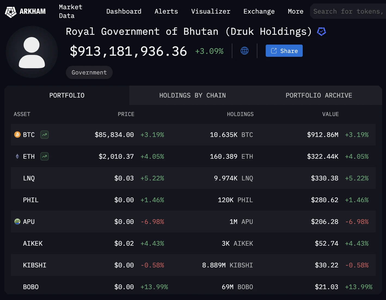Image resolution: width=386 pixels, height=300 pixels.
Task: Open the Visualizer link
Action: coord(211,11)
